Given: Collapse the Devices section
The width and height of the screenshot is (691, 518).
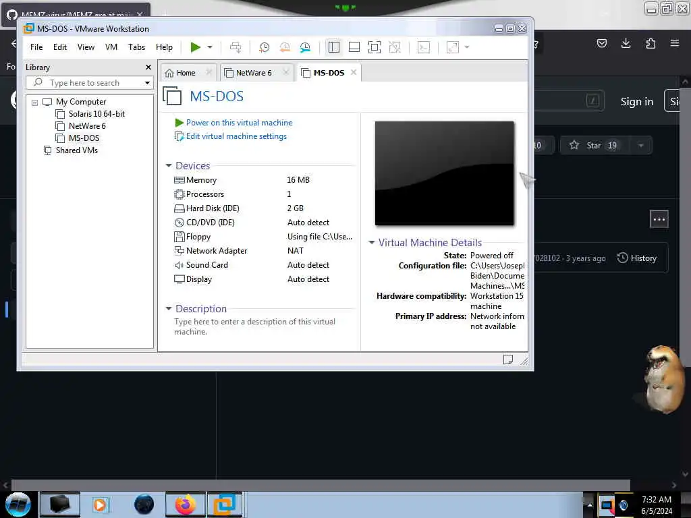Looking at the screenshot, I should pyautogui.click(x=168, y=166).
